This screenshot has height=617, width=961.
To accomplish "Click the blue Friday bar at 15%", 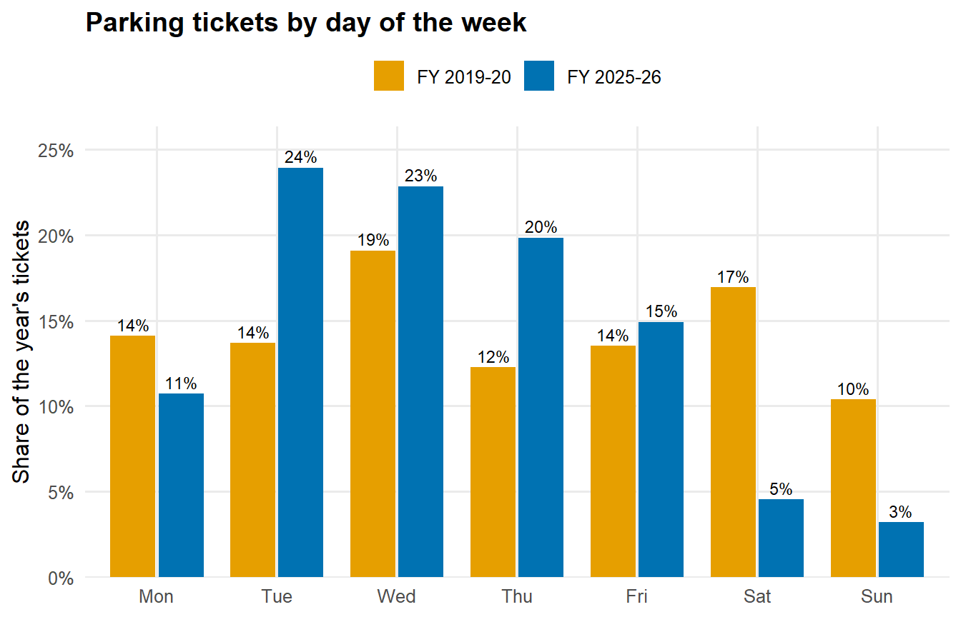I will pyautogui.click(x=661, y=449).
